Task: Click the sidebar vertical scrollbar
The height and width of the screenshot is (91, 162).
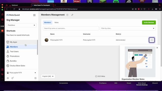Action: (37, 47)
